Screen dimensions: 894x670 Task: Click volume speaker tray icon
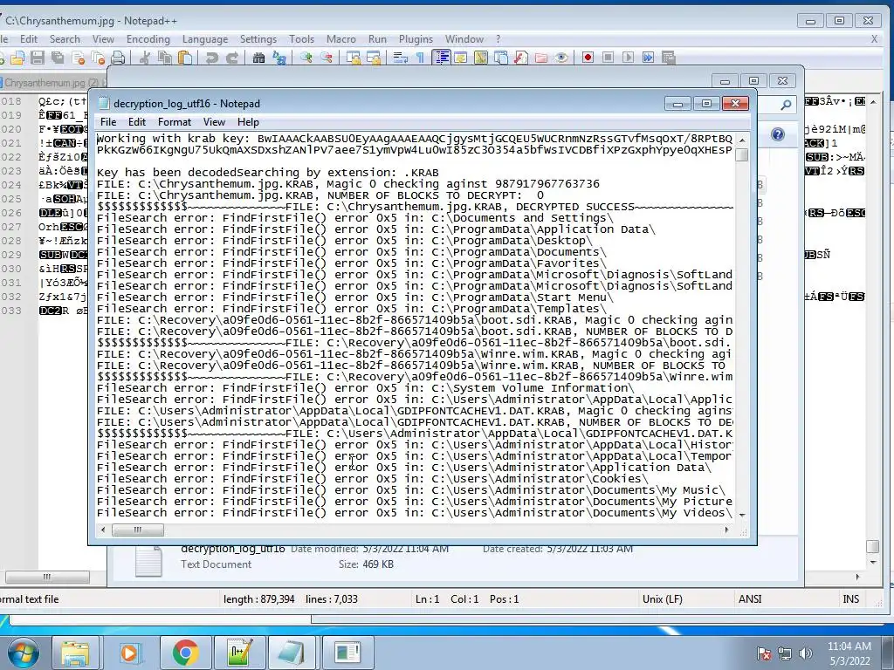point(806,653)
